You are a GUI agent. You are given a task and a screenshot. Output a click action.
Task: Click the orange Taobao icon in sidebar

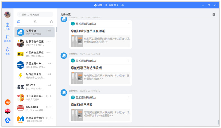(x=7, y=102)
